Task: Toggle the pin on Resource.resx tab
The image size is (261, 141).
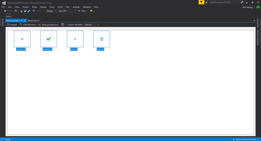Action: tap(22, 20)
